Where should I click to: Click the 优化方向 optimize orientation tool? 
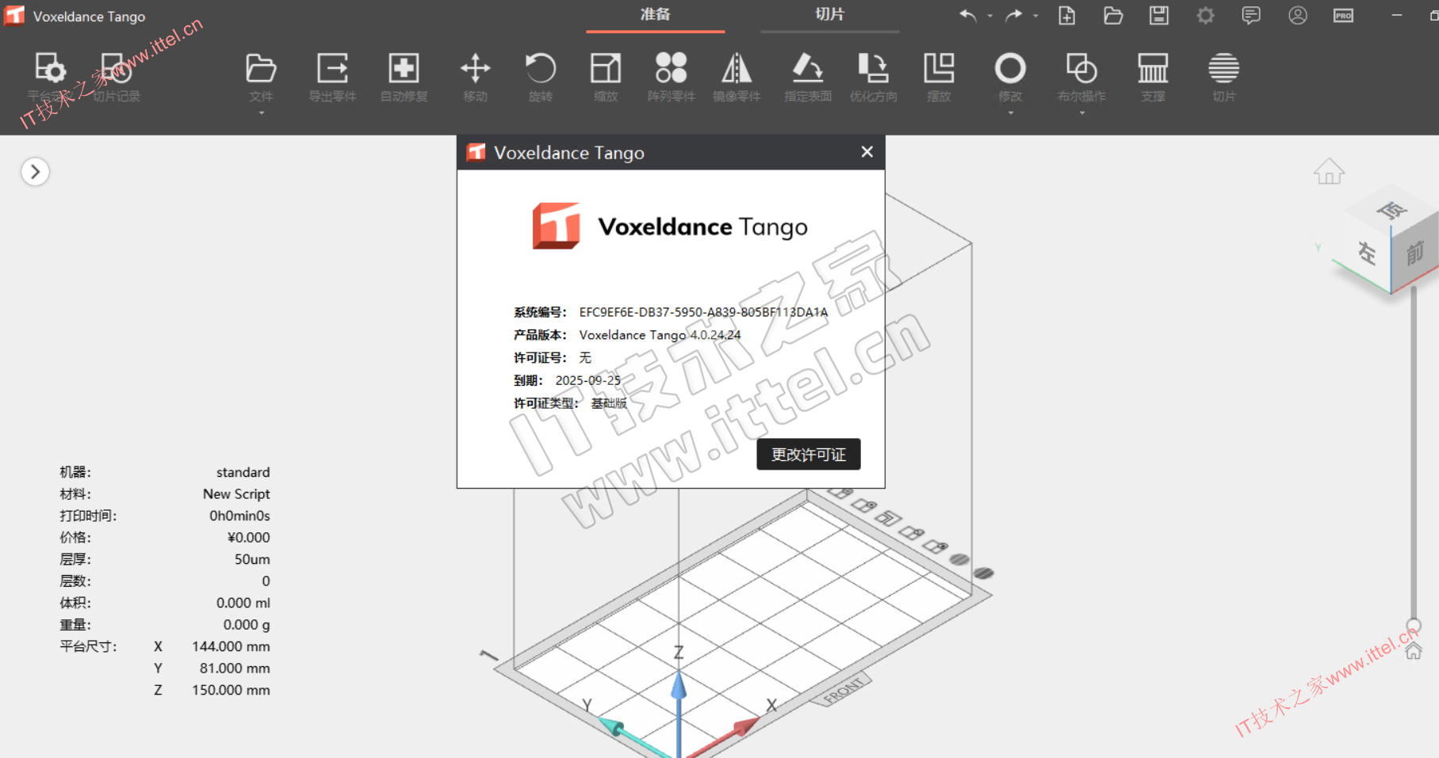(873, 77)
